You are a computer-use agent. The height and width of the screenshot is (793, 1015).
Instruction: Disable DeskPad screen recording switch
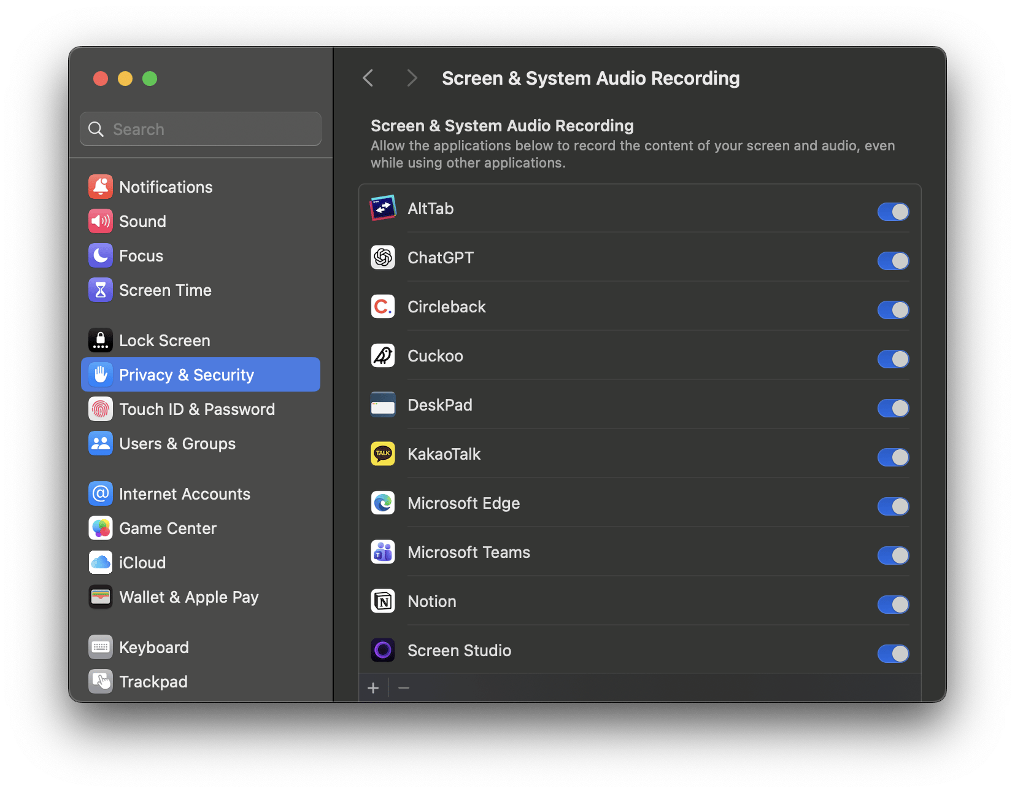(893, 408)
